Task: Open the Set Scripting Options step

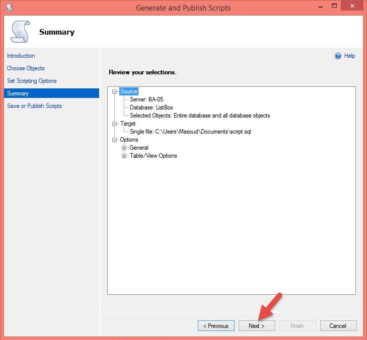Action: [x=32, y=81]
